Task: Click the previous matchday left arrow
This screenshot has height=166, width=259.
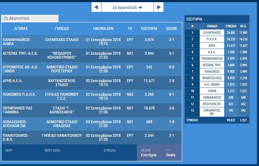Action: coord(96,7)
